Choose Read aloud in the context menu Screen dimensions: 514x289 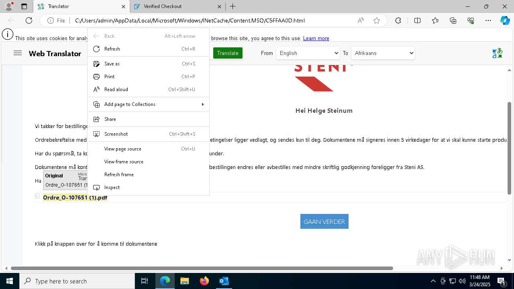click(x=148, y=90)
